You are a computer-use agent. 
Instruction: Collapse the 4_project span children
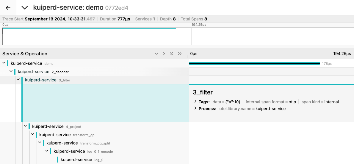click(25, 126)
